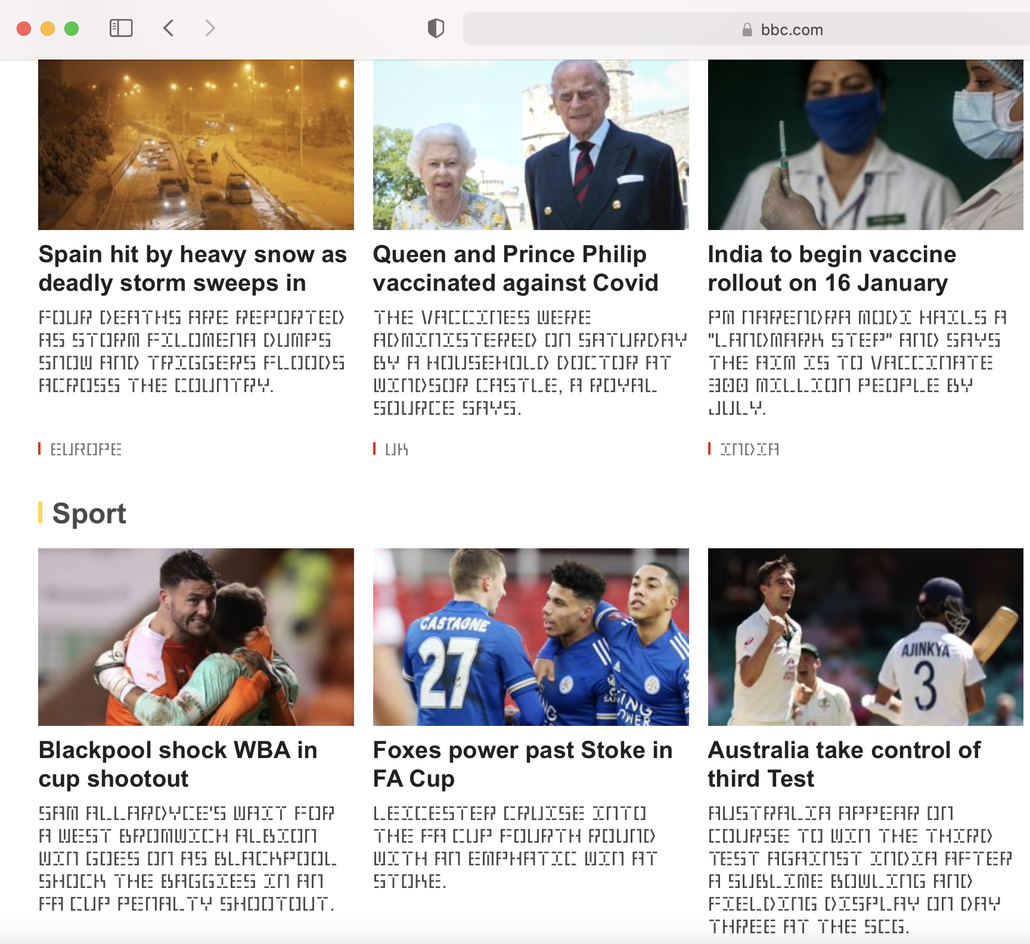Go back with the left chevron
The width and height of the screenshot is (1030, 944).
[x=169, y=28]
